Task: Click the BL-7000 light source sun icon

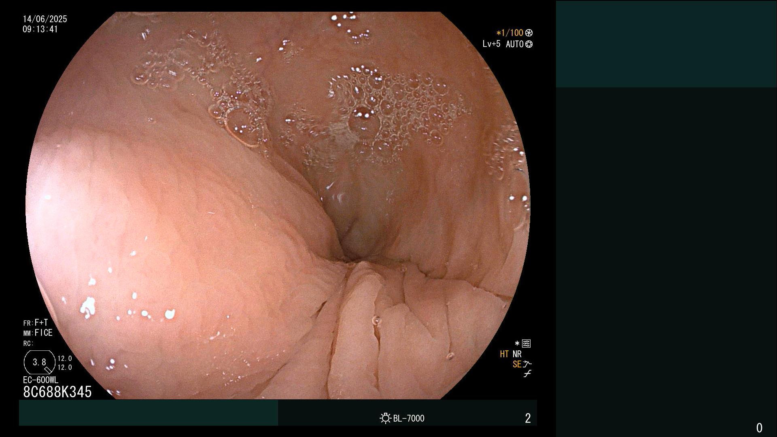Action: 385,418
